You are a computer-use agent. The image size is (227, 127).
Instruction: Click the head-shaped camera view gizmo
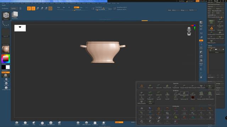pyautogui.click(x=189, y=31)
